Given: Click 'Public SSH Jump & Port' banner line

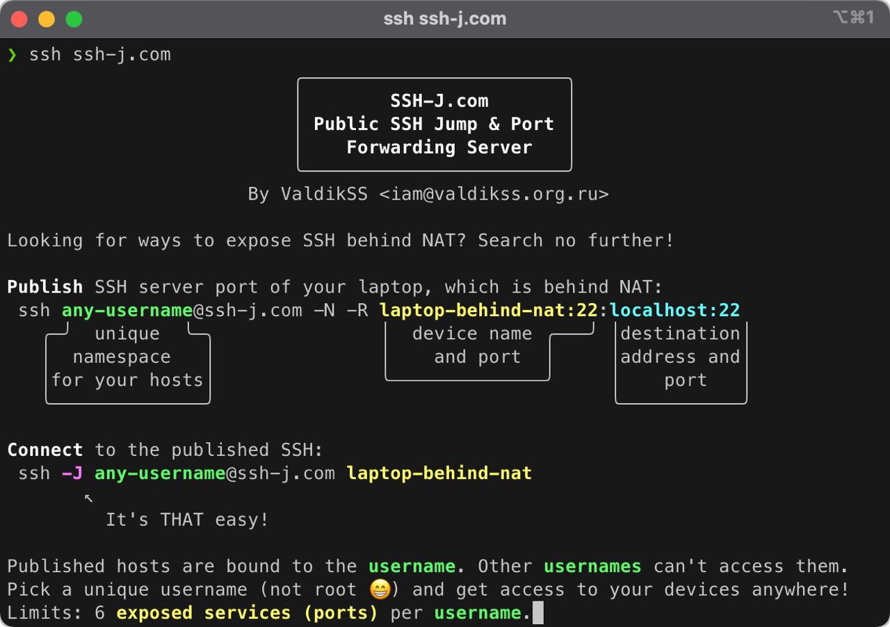Looking at the screenshot, I should 434,124.
